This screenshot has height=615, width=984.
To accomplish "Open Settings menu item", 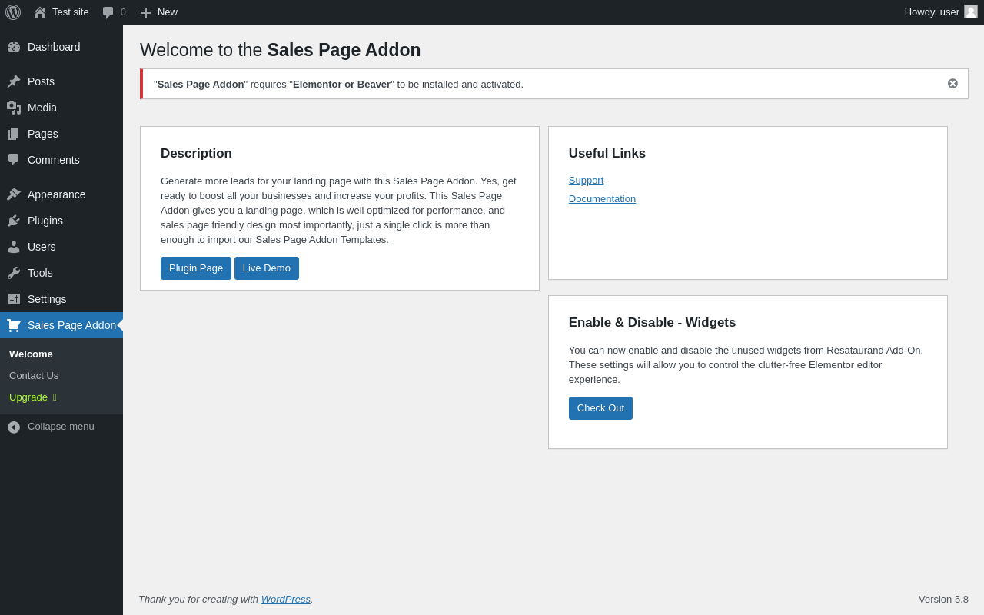I will pyautogui.click(x=61, y=299).
